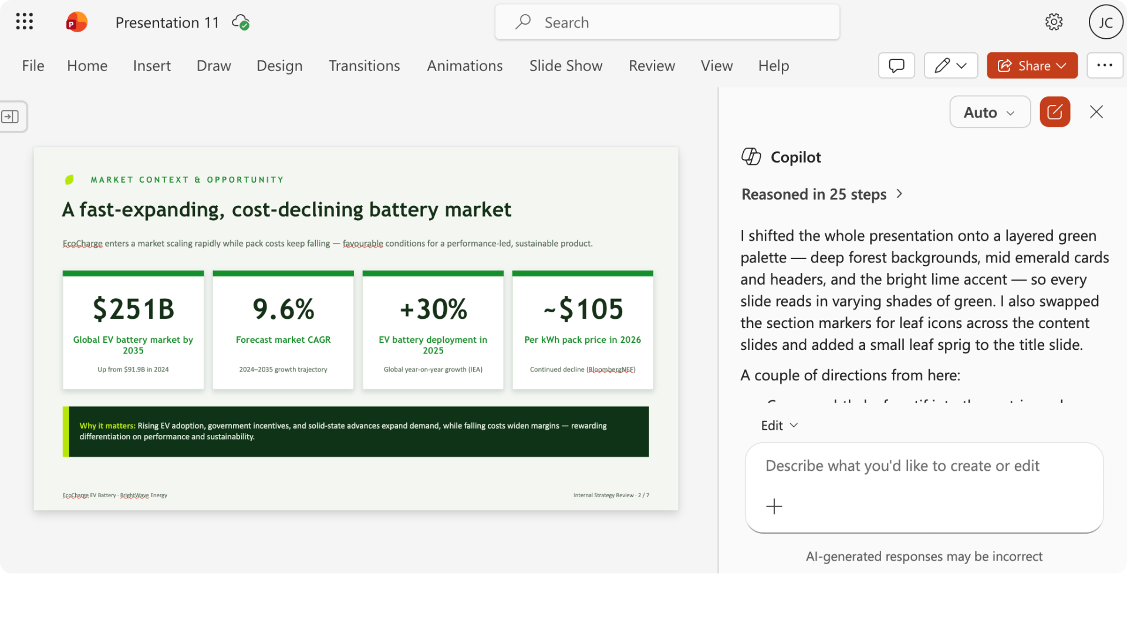Select the +30% stat value
Image resolution: width=1127 pixels, height=634 pixels.
(433, 309)
